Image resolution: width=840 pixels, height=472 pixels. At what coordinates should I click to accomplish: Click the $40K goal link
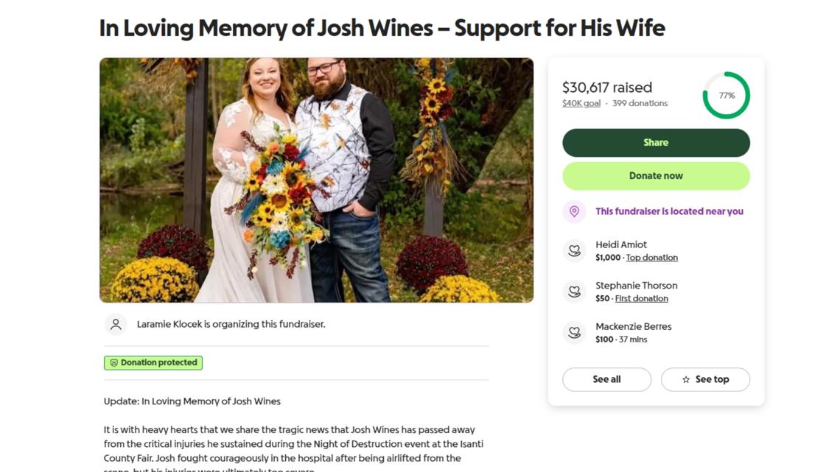581,104
